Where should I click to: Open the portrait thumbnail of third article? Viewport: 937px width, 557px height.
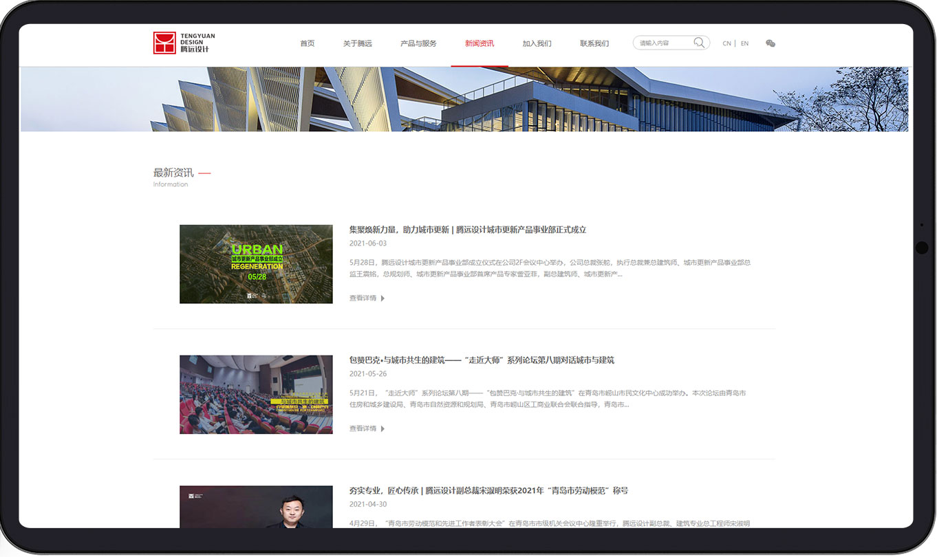coord(256,507)
